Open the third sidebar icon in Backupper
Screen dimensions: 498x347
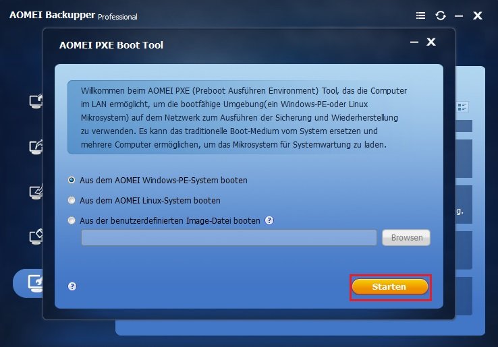[x=36, y=192]
